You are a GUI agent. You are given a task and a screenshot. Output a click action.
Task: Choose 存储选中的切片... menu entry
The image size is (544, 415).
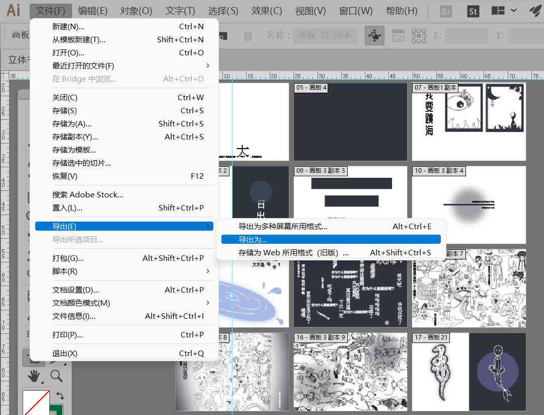(x=124, y=163)
